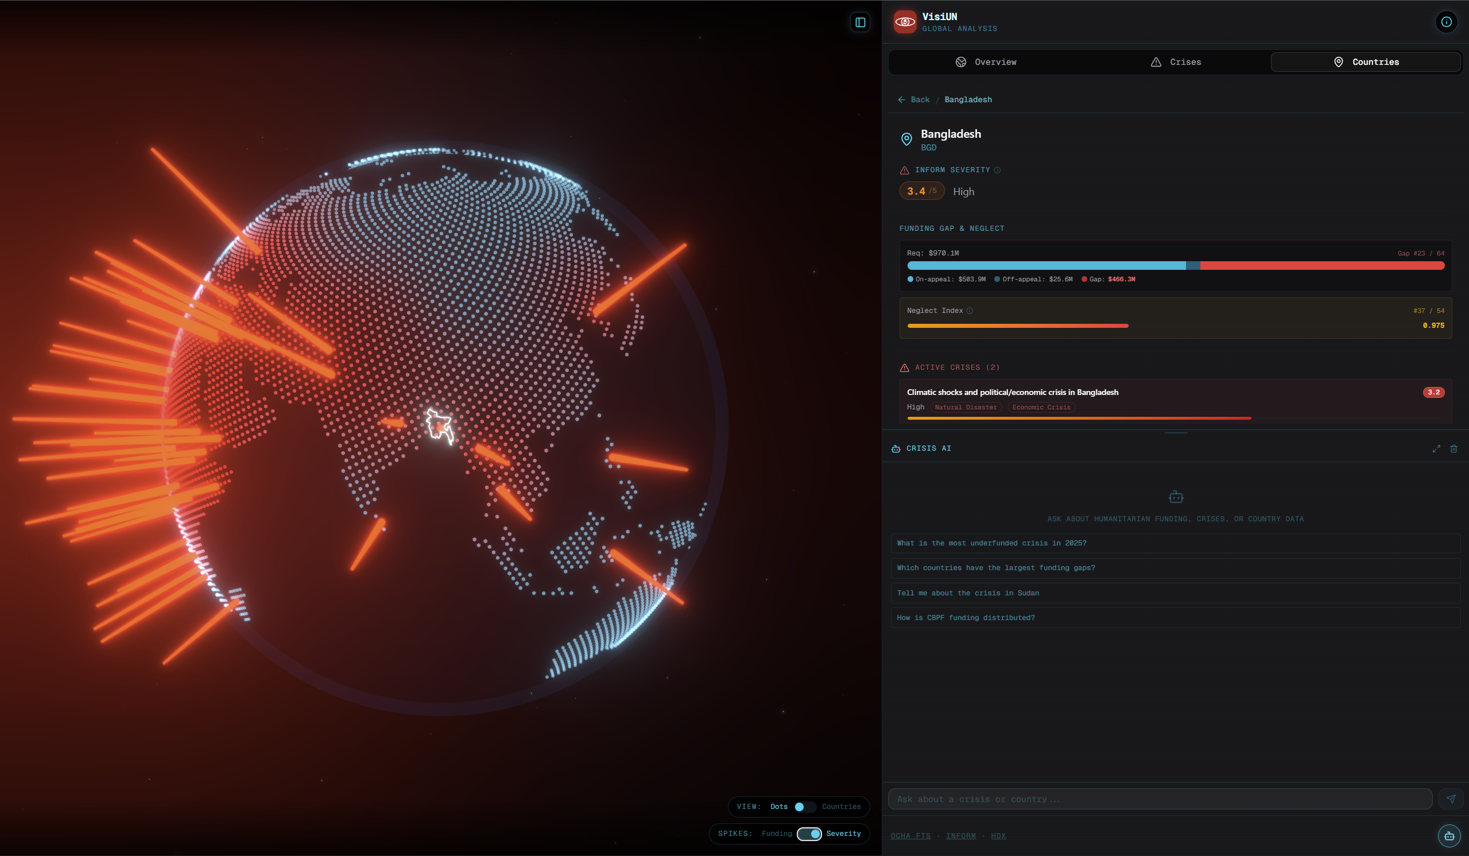Toggle the sidebar panel layout icon

(860, 22)
